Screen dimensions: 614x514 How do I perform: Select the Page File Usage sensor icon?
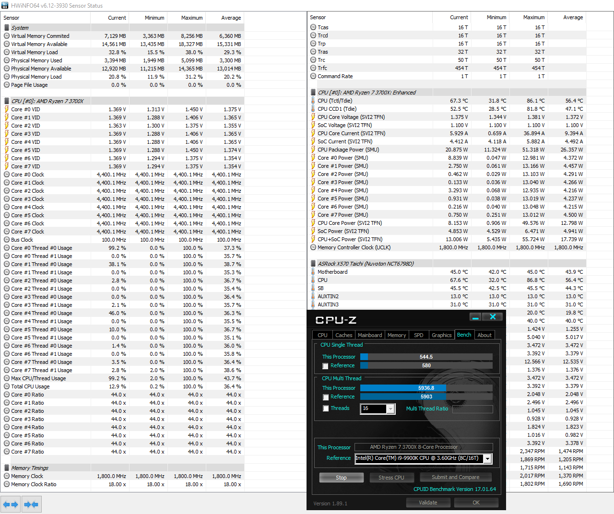pos(7,85)
